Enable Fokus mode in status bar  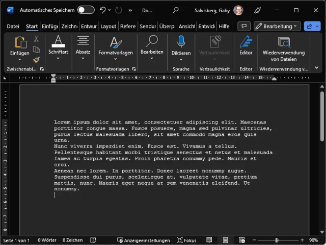(186, 240)
